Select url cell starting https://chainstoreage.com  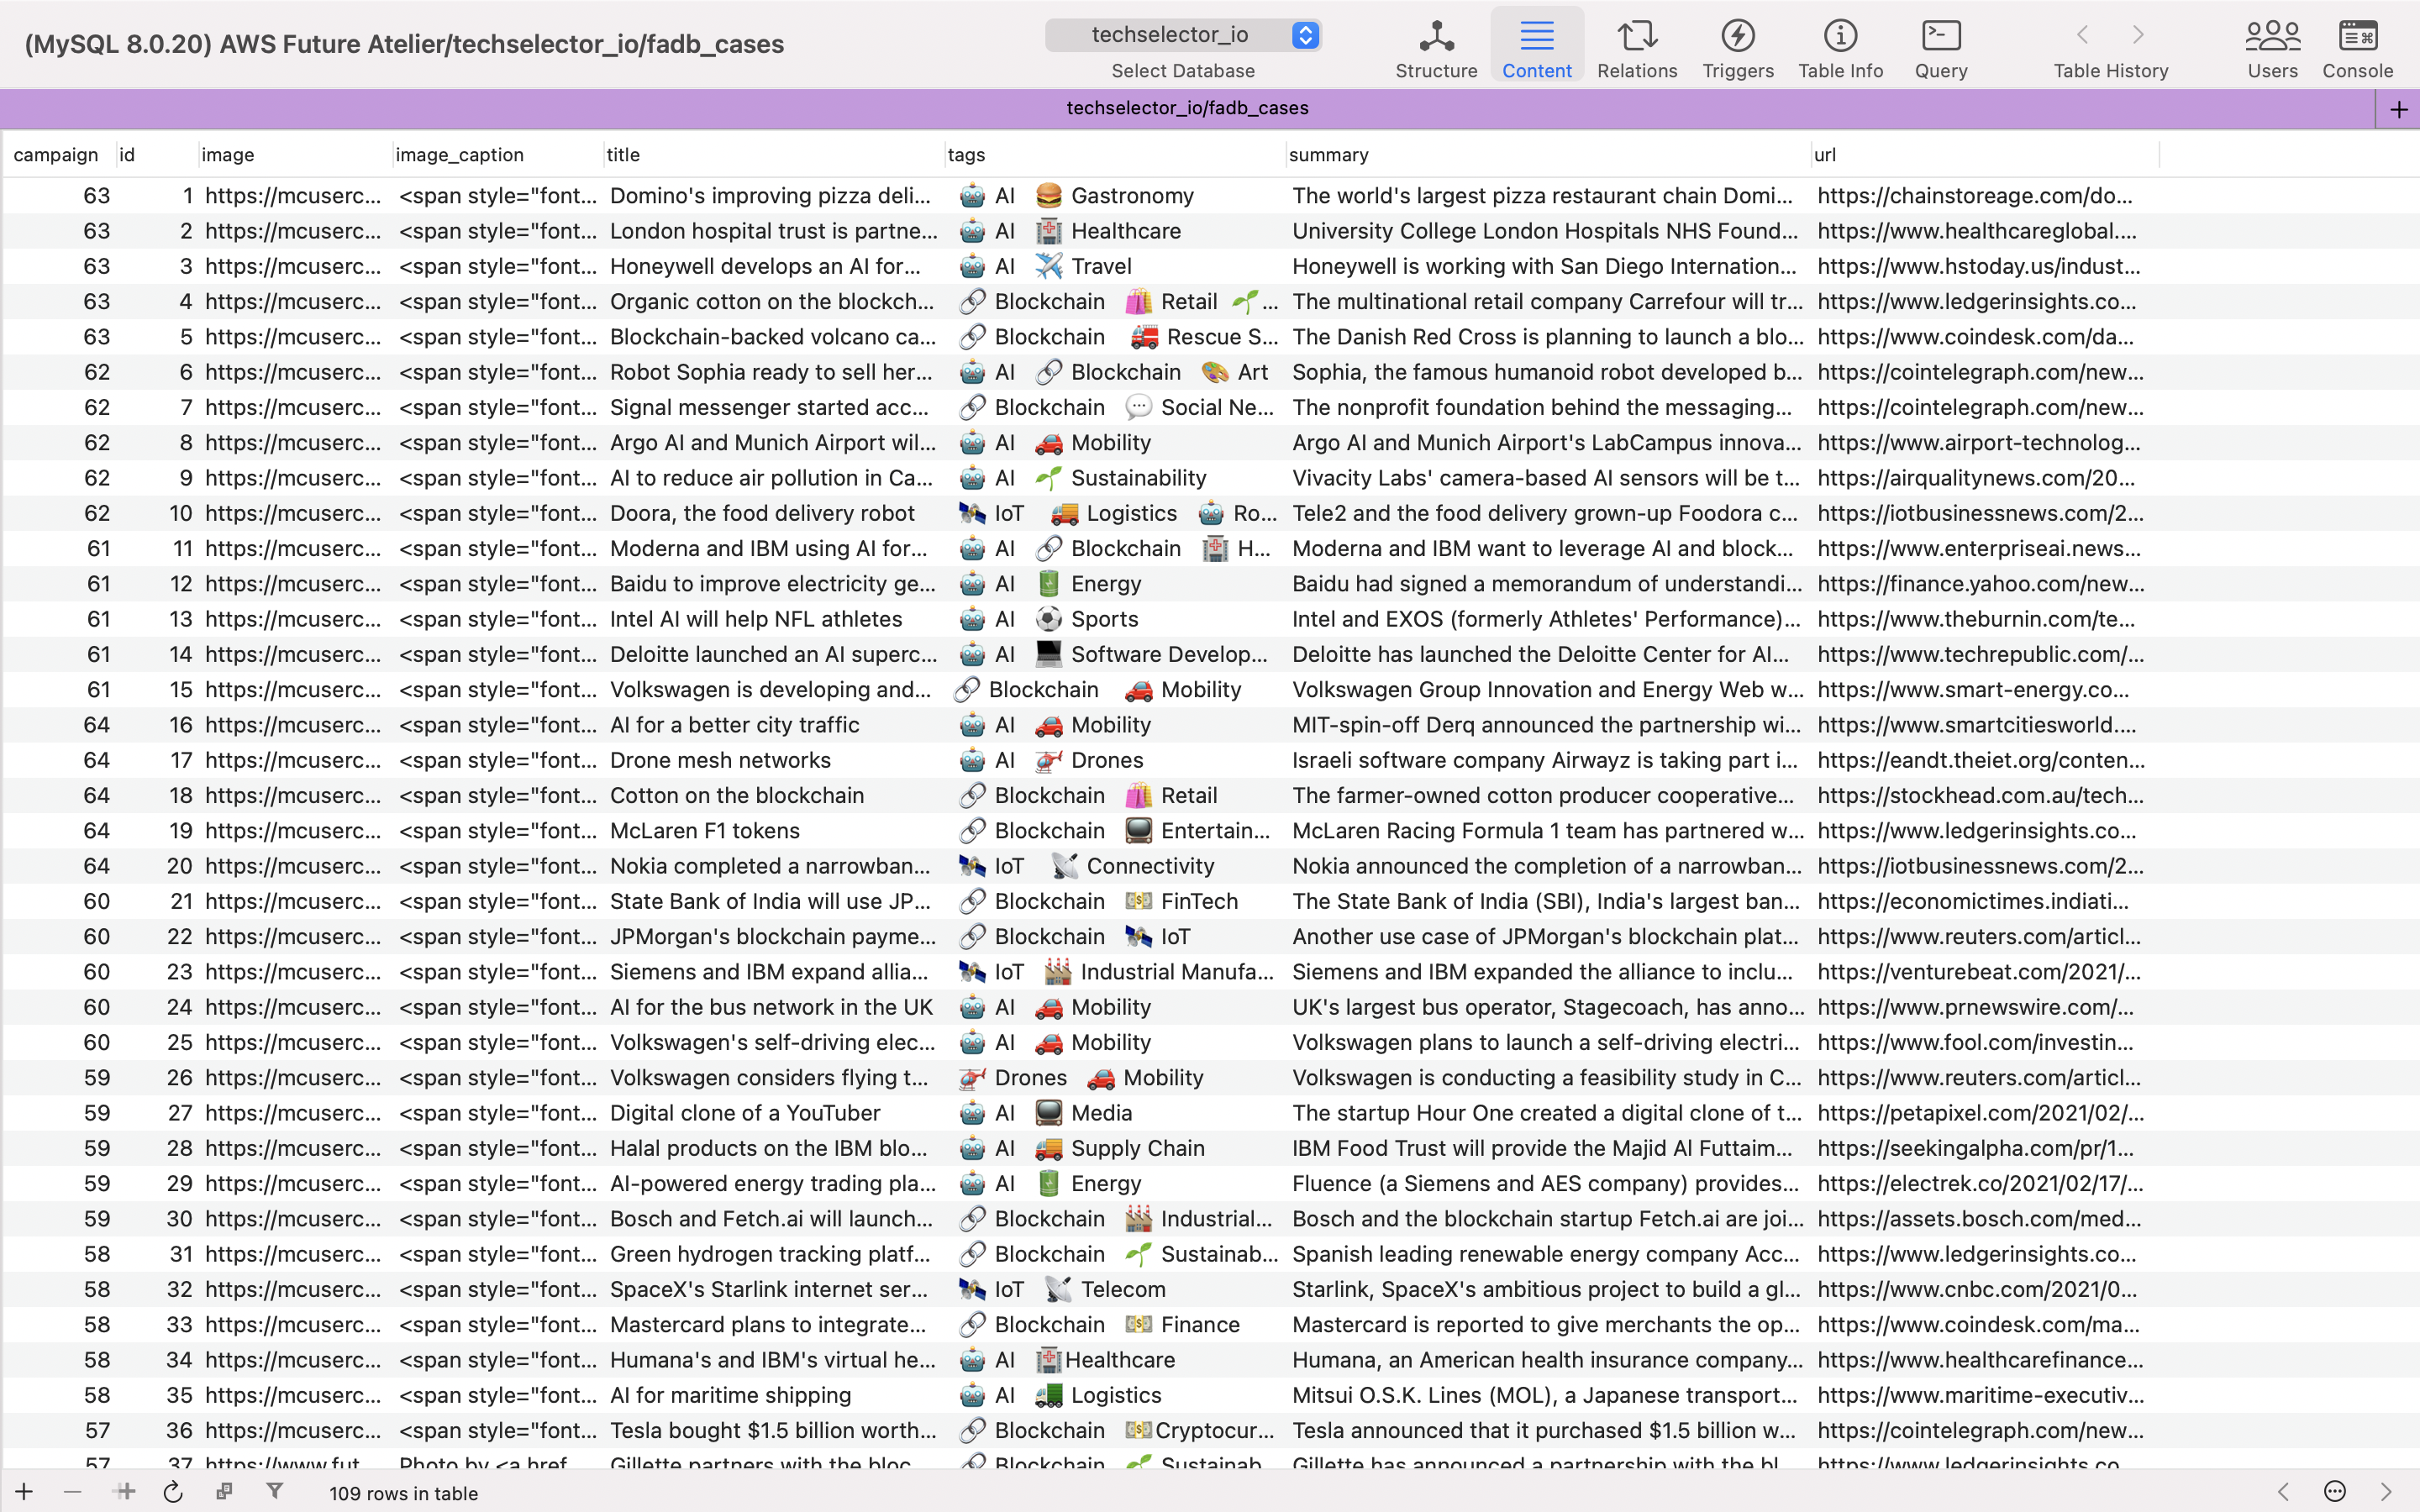tap(1985, 196)
